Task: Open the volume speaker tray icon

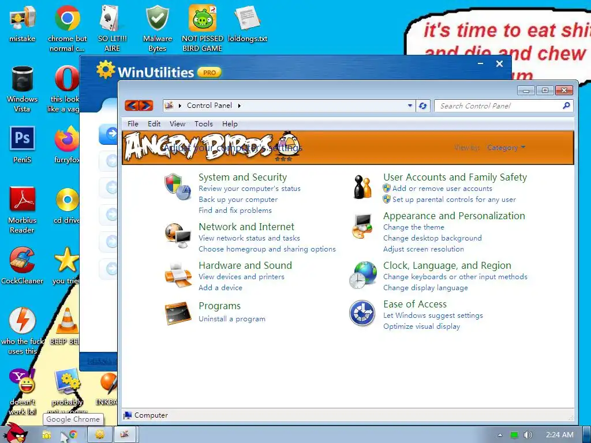Action: [x=528, y=435]
